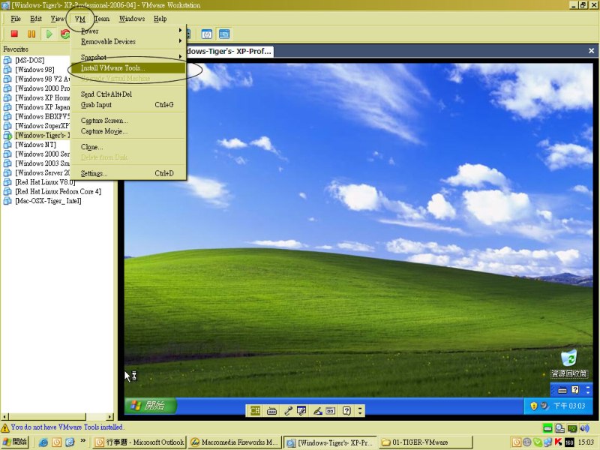Click Favorites scrollbar left arrow
600x450 pixels.
point(4,417)
